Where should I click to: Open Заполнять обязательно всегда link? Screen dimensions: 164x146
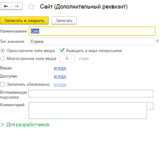pos(60,85)
